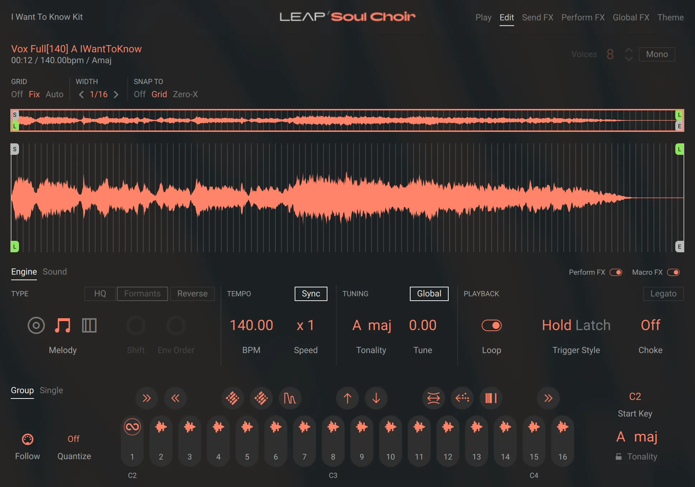695x487 pixels.
Task: Click left chevron to decrease grid width
Action: 81,94
